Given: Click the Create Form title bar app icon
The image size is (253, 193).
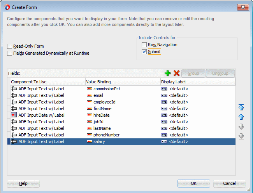Looking at the screenshot, I should [7, 7].
